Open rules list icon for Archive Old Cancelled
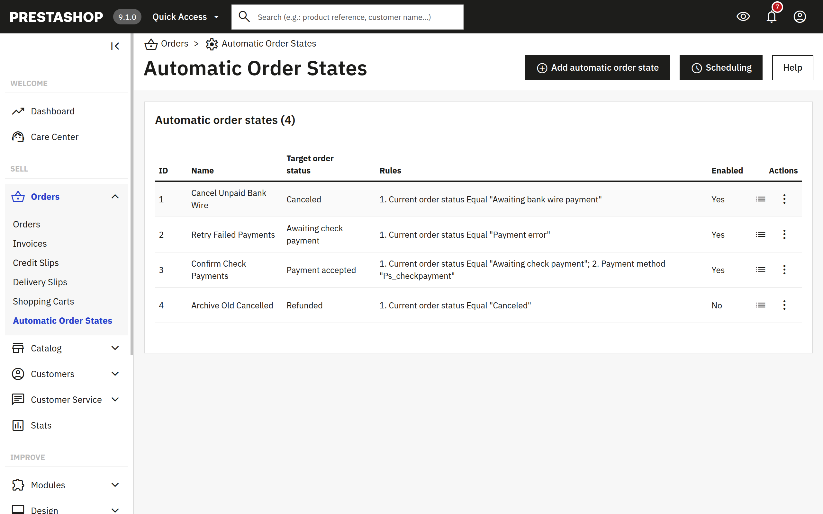Viewport: 823px width, 514px height. point(760,305)
